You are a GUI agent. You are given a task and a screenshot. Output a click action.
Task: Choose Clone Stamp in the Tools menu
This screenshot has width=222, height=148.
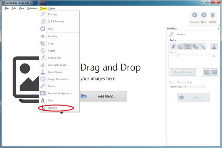click(x=59, y=72)
